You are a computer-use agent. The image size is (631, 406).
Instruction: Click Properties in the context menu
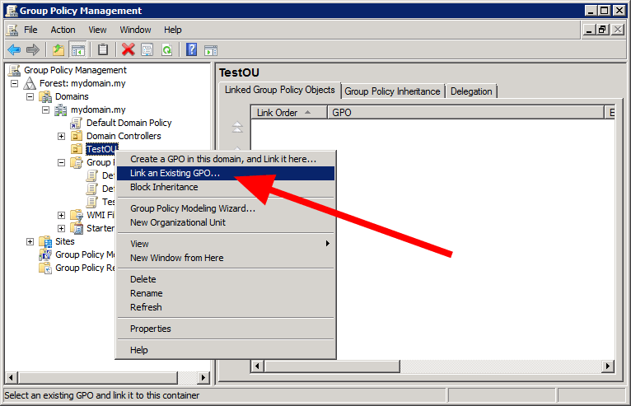[151, 329]
